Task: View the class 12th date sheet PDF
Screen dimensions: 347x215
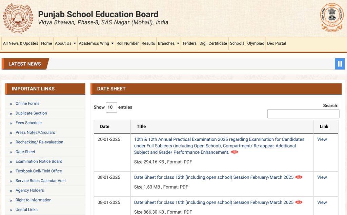Action: 322,177
